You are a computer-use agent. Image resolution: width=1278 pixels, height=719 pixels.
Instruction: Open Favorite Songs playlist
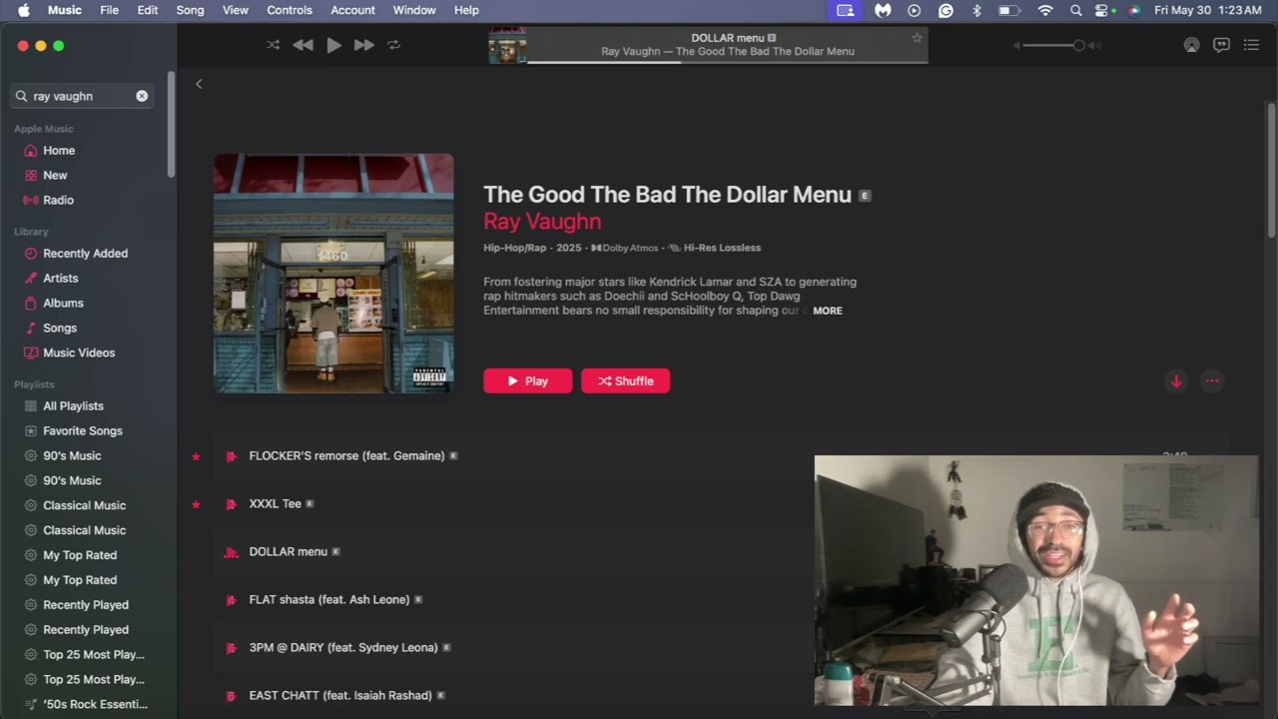click(x=83, y=430)
